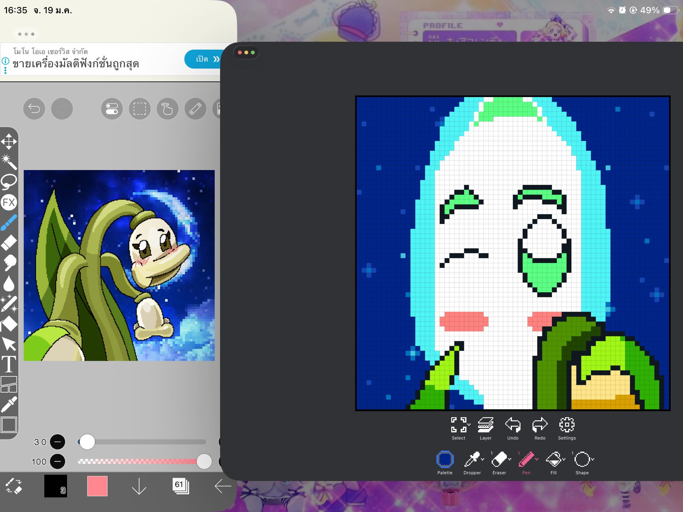Screen dimensions: 683x512
Task: Choose the Dropper tool in pixel editor
Action: (472, 462)
